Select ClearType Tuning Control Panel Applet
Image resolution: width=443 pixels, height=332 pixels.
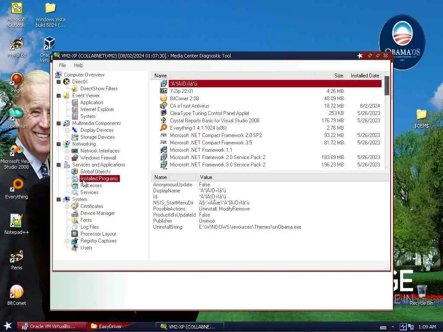270,113
